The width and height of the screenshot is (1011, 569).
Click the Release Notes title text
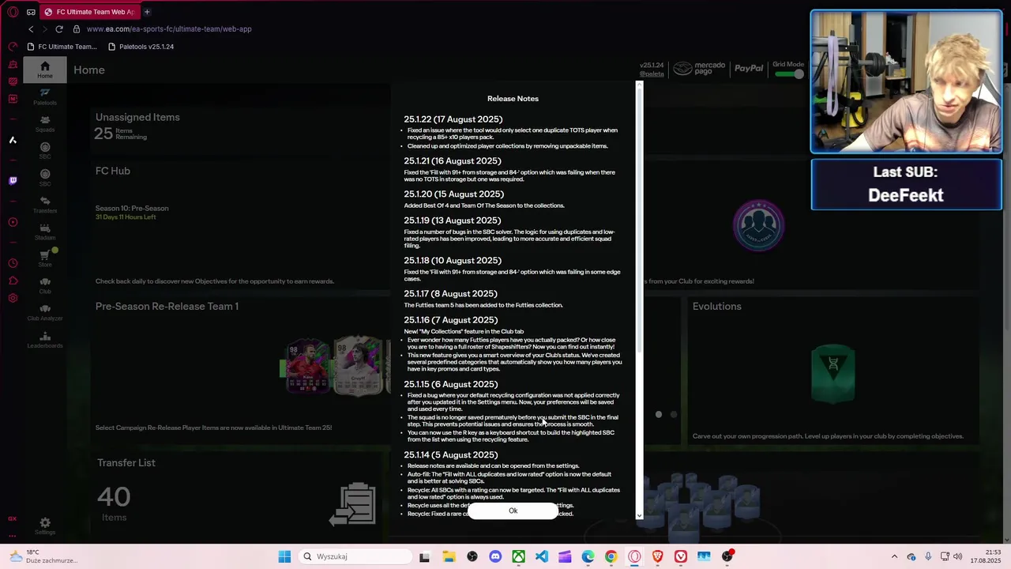tap(513, 99)
